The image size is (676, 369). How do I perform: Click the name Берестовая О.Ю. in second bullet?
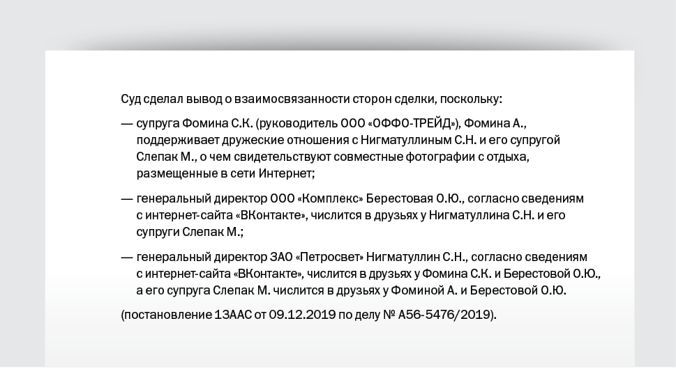[x=414, y=198]
